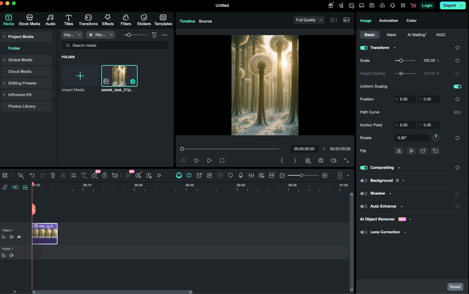Image resolution: width=469 pixels, height=294 pixels.
Task: Select the assets_task clip thumbnail in media folder
Action: coord(119,76)
